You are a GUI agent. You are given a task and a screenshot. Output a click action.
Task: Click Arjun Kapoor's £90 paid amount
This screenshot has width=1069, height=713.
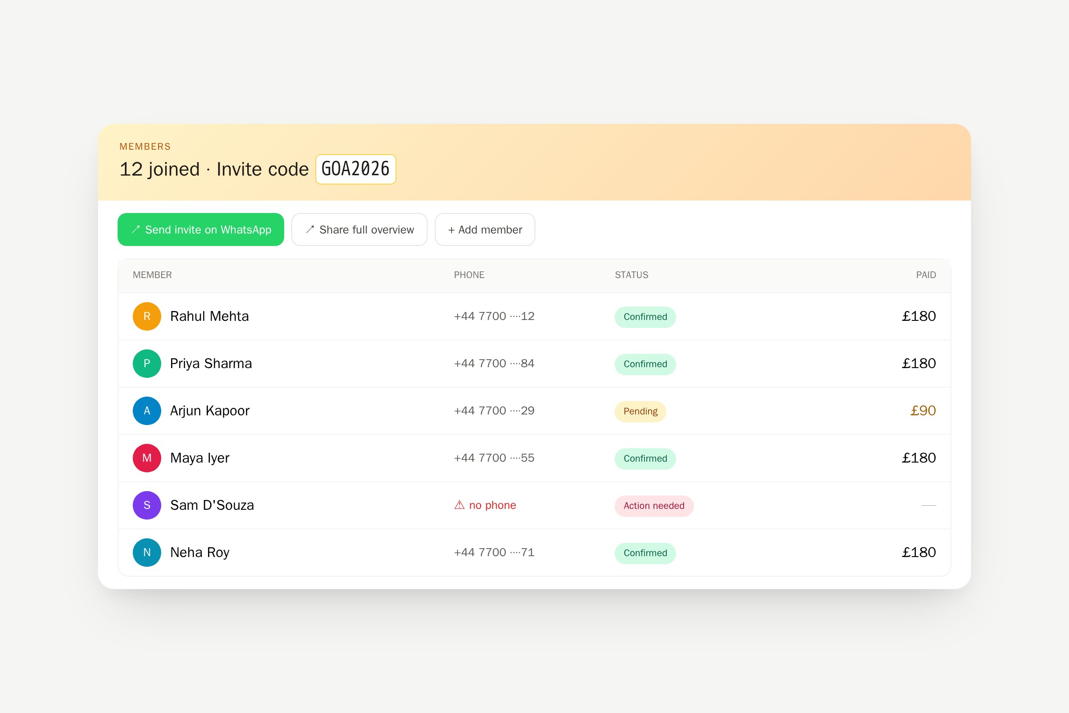coord(923,411)
